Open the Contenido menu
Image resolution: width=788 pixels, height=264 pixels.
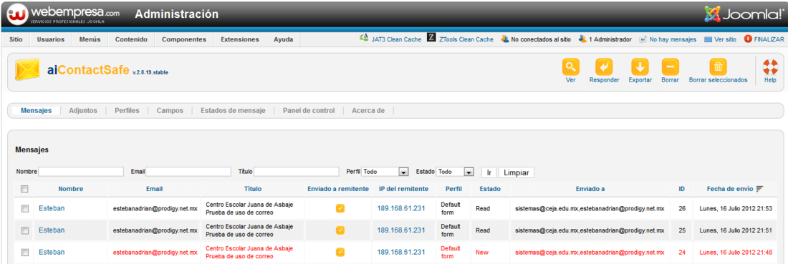[131, 39]
